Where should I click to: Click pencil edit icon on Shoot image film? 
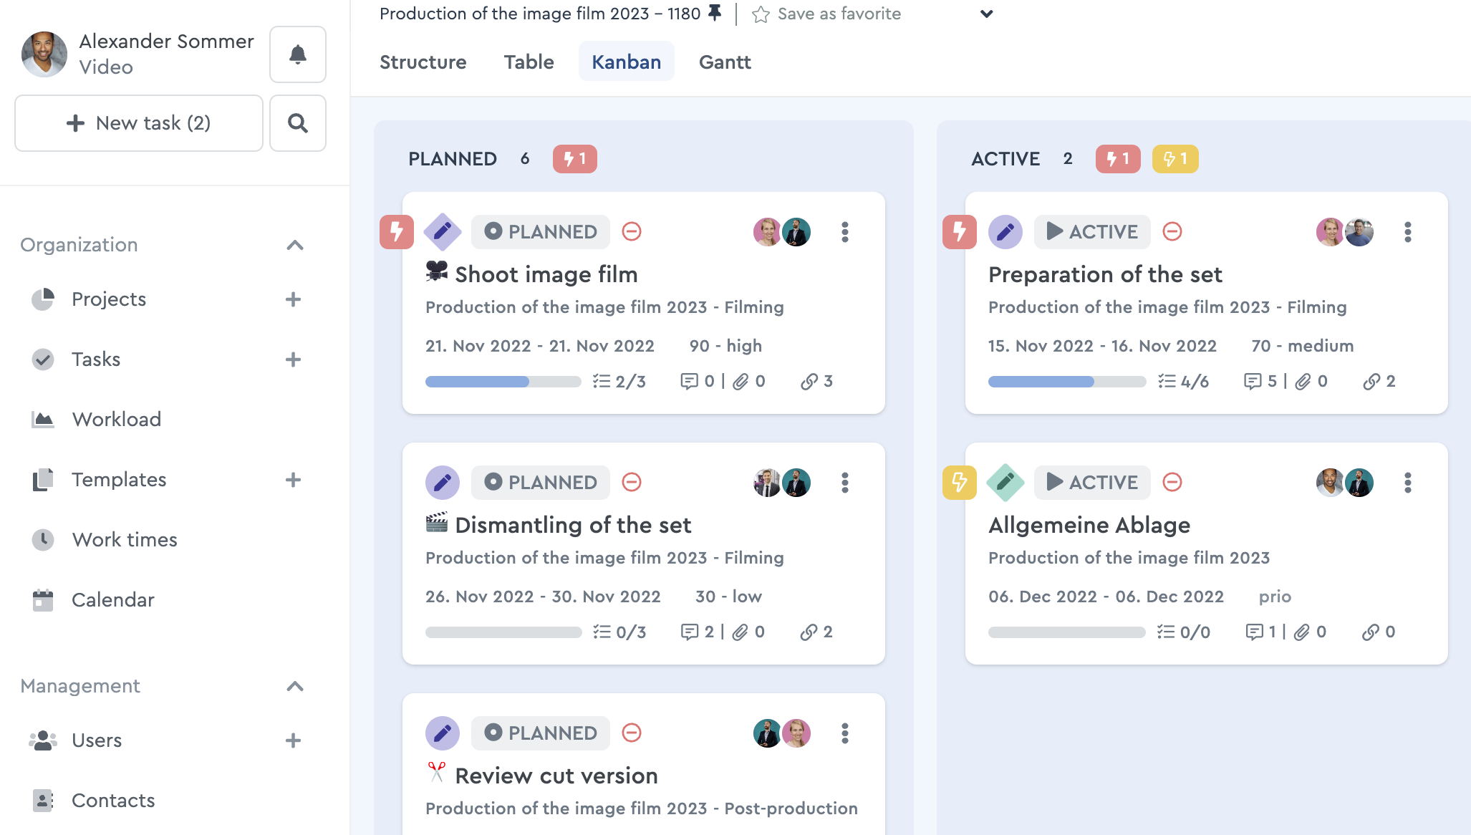pyautogui.click(x=443, y=232)
